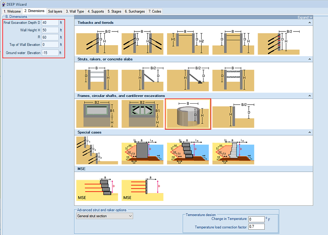Select two-wall strutted excavation model
The width and height of the screenshot is (328, 235).
(x=97, y=79)
